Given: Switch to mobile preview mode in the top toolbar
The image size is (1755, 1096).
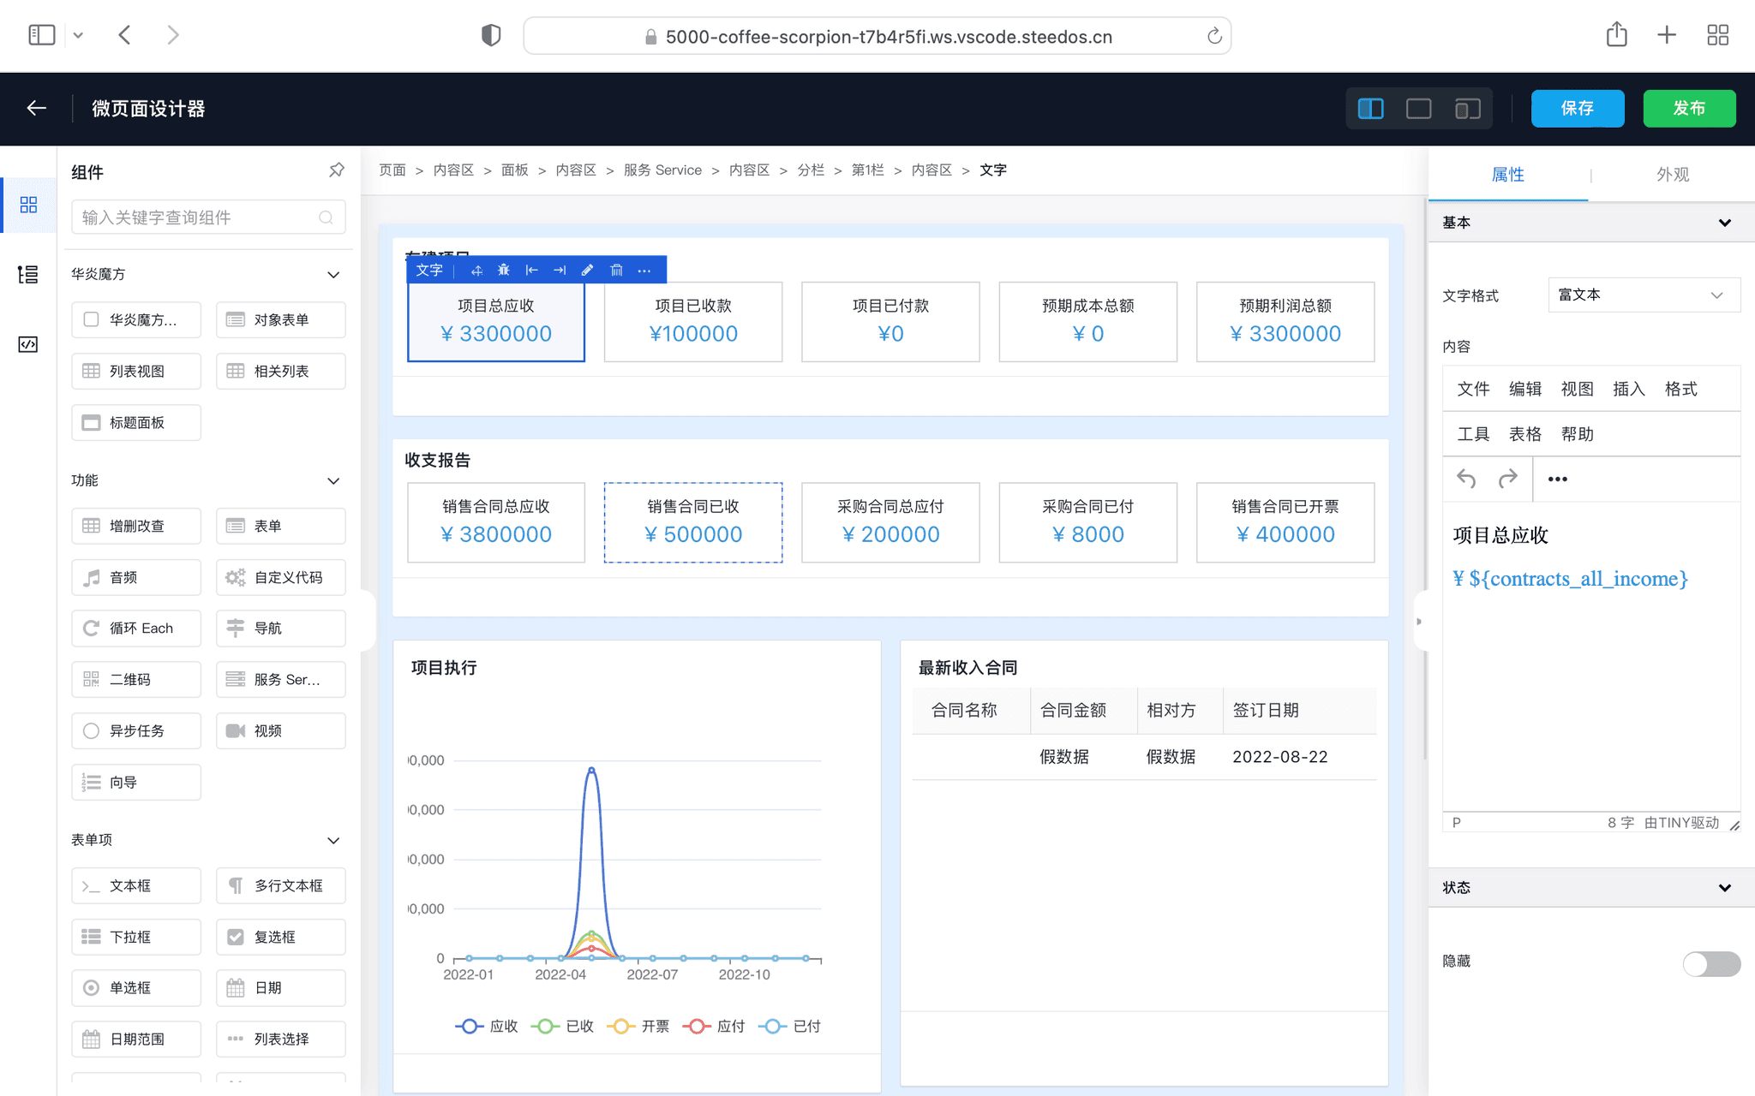Looking at the screenshot, I should [x=1467, y=109].
